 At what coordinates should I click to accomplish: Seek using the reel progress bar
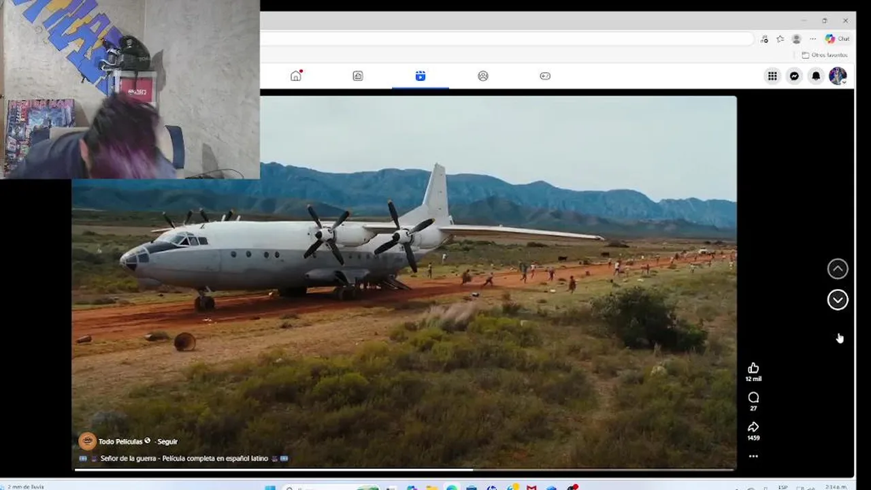pos(404,469)
